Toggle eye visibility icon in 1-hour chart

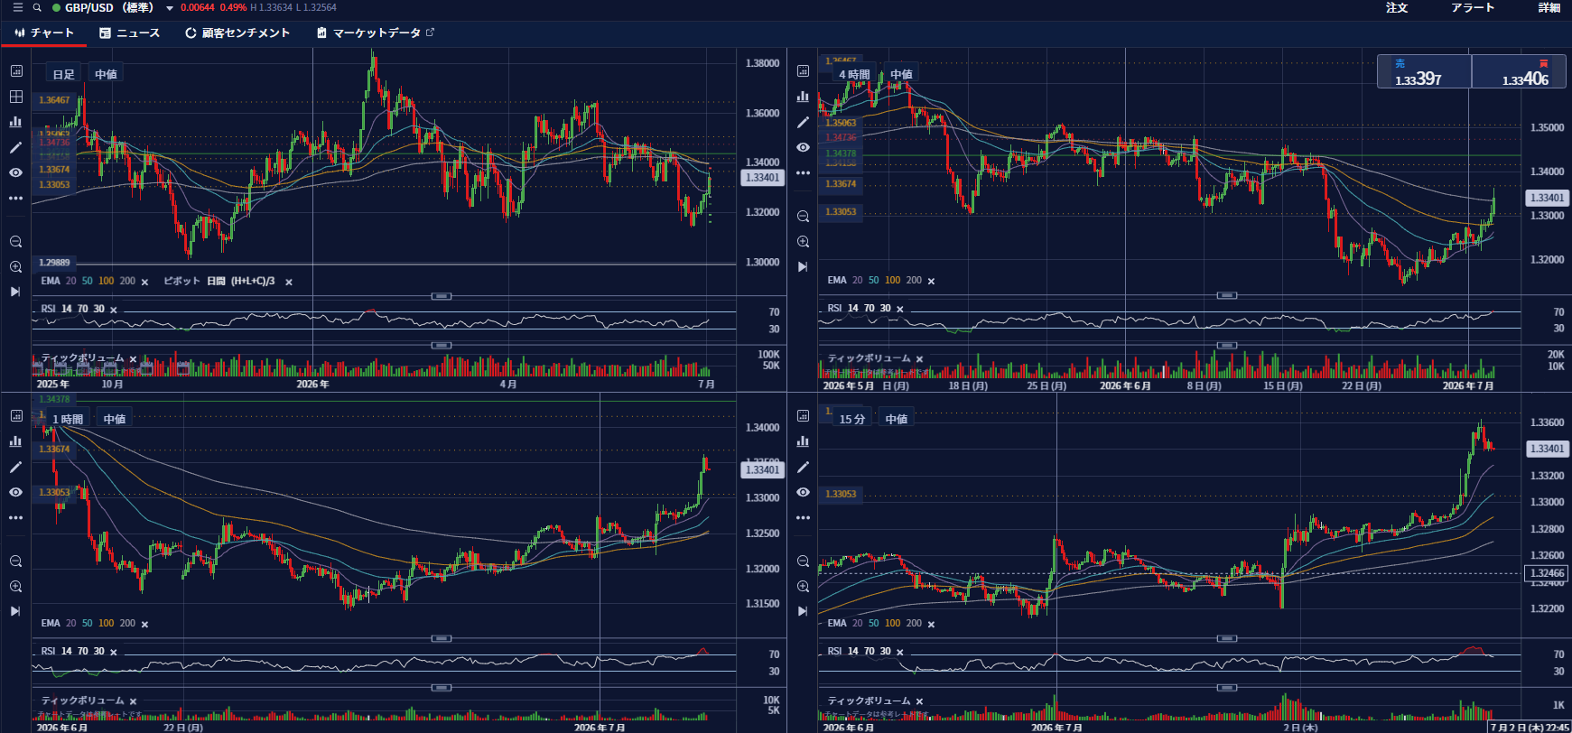16,492
